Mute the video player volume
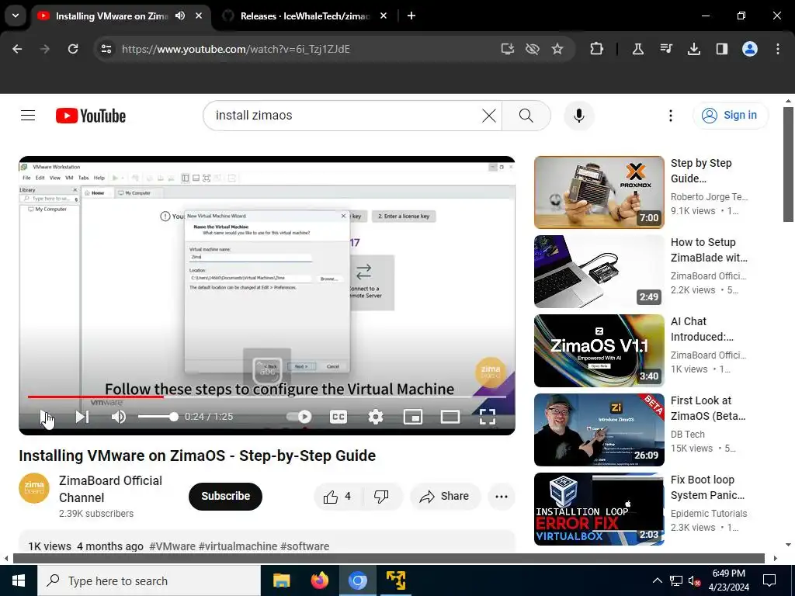 (119, 417)
